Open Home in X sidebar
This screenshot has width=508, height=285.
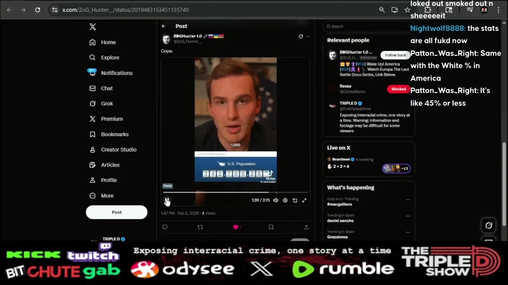coord(103,42)
